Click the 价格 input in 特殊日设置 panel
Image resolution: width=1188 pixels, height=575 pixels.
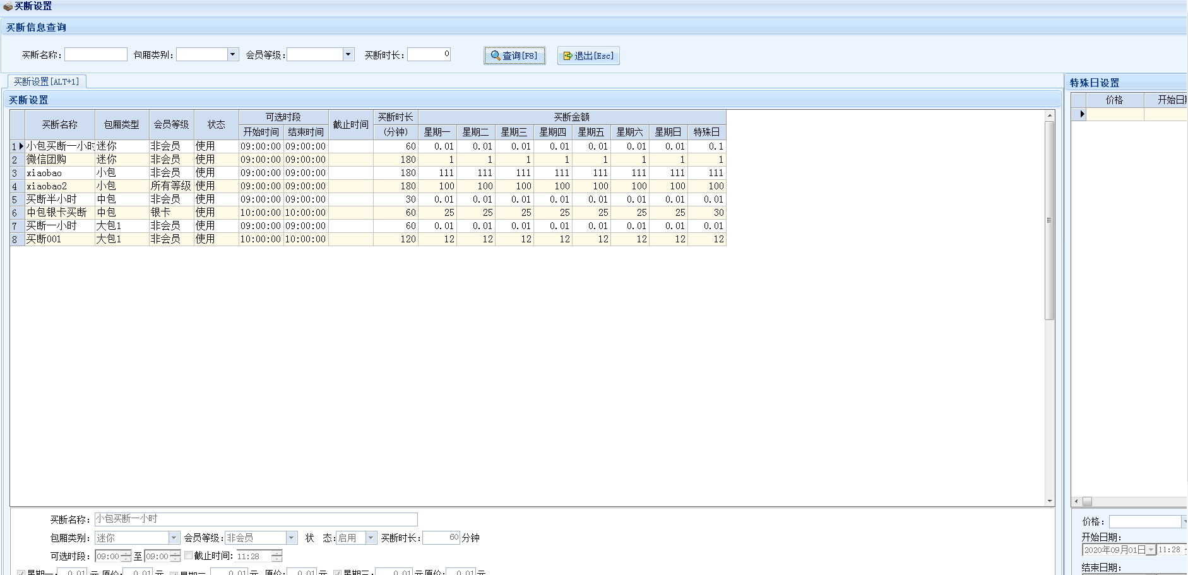point(1145,521)
